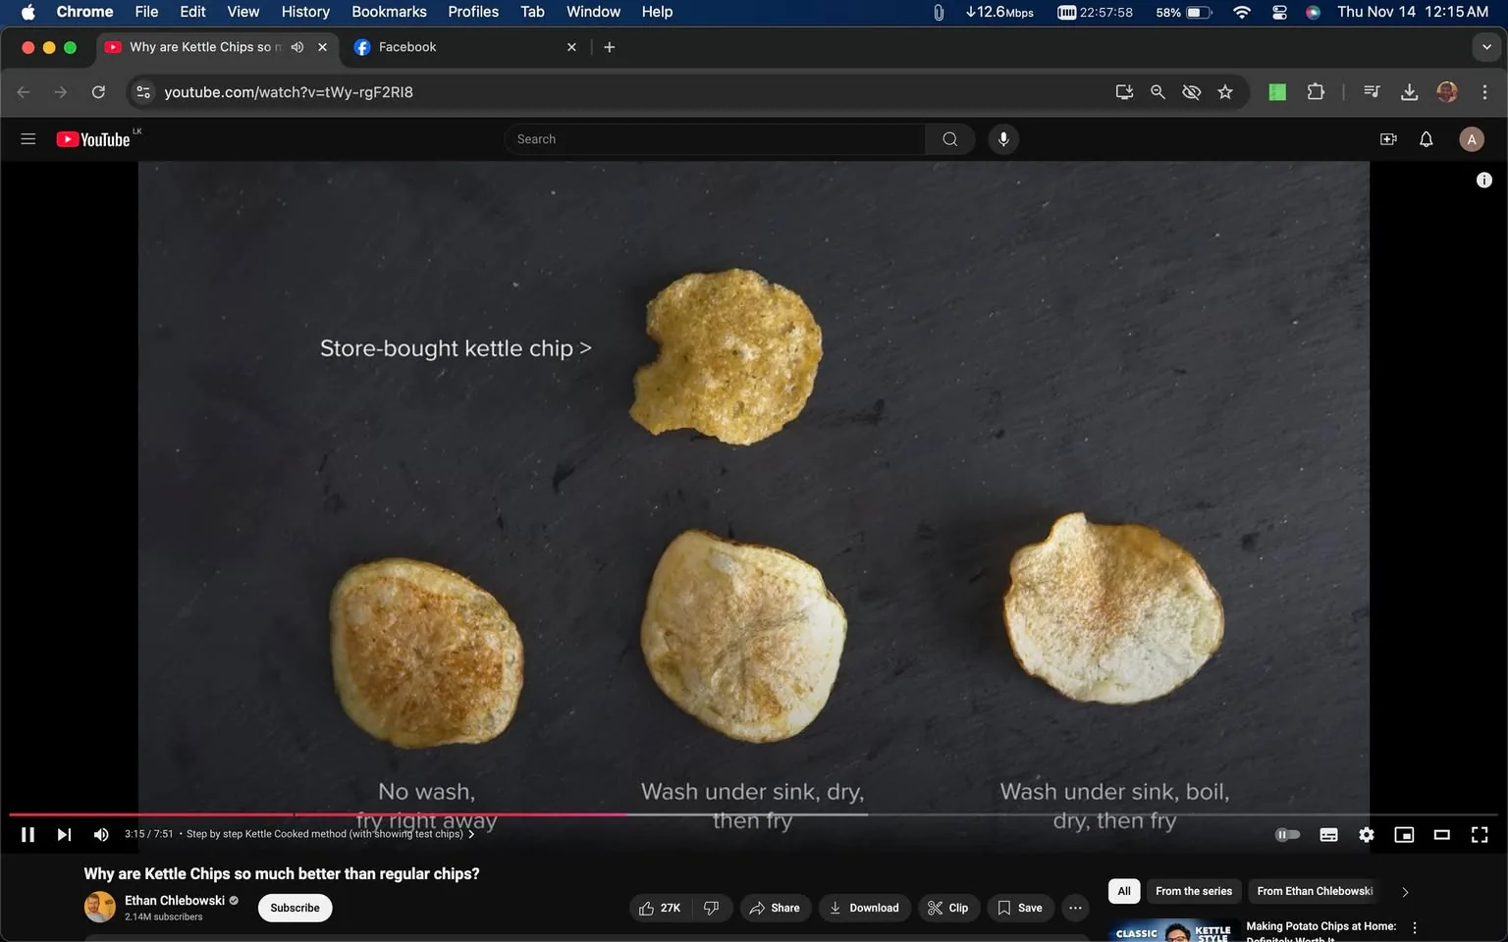
Task: Enter fullscreen playback
Action: (1479, 834)
